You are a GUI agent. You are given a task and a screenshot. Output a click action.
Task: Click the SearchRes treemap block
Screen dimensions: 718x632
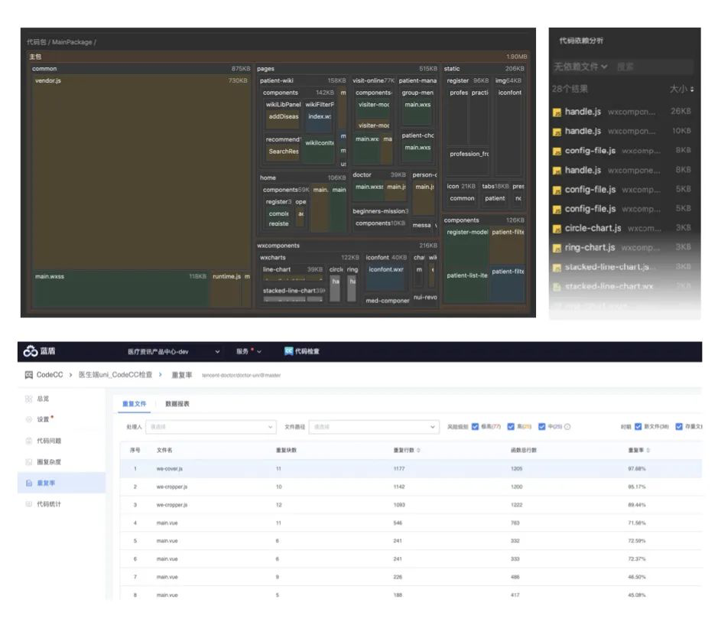pyautogui.click(x=284, y=152)
